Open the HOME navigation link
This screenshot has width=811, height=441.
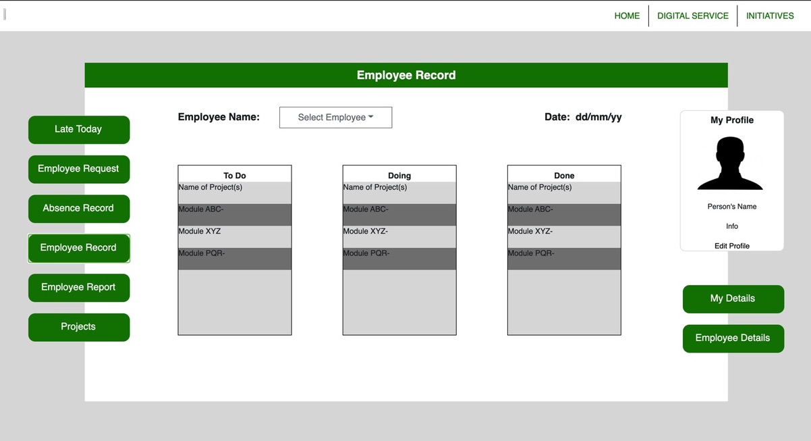click(x=627, y=16)
